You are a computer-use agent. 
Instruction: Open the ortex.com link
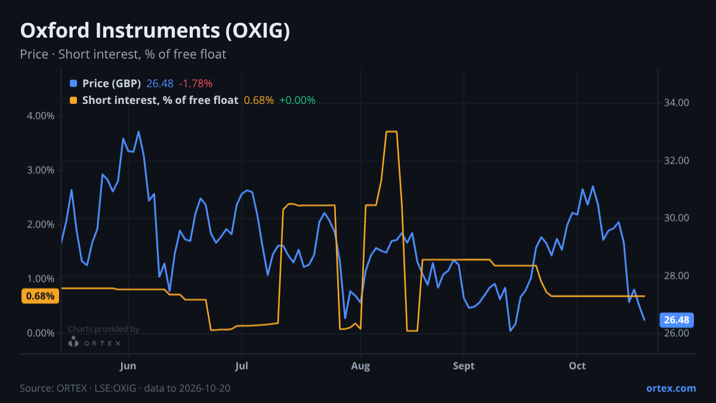click(671, 388)
